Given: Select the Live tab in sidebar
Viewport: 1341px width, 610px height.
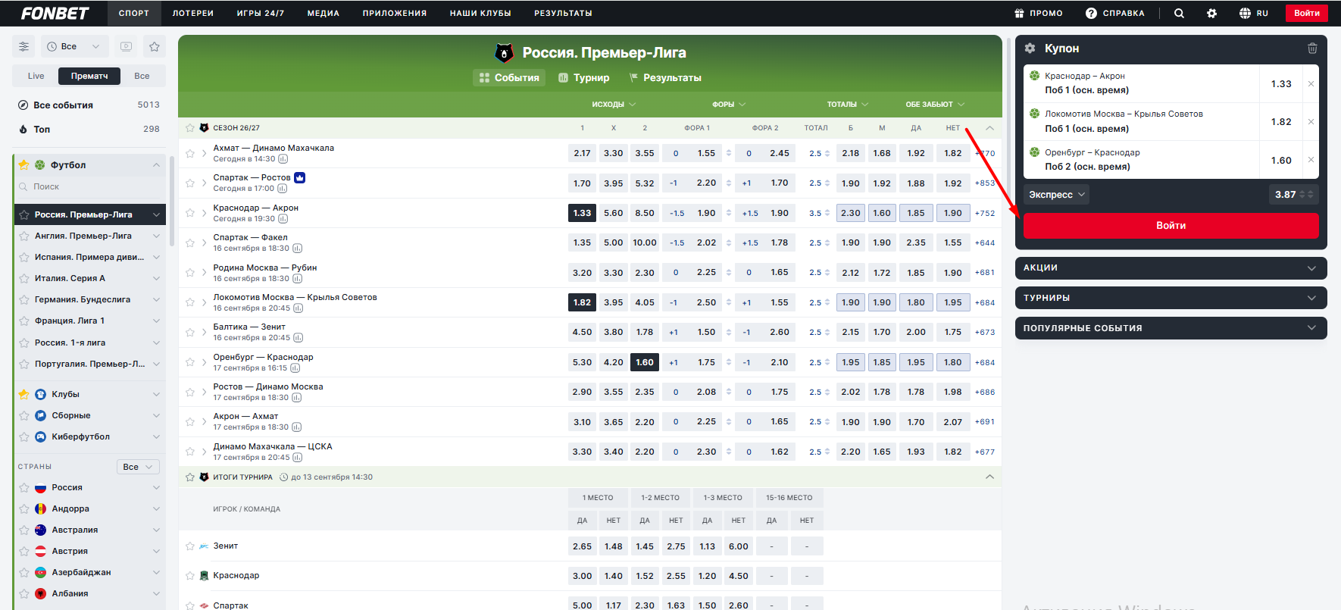Looking at the screenshot, I should tap(36, 76).
